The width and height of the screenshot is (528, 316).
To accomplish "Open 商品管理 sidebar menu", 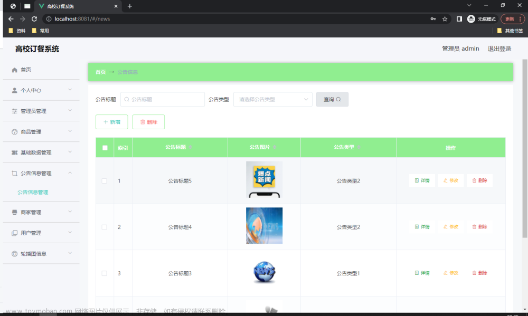I will tap(41, 131).
